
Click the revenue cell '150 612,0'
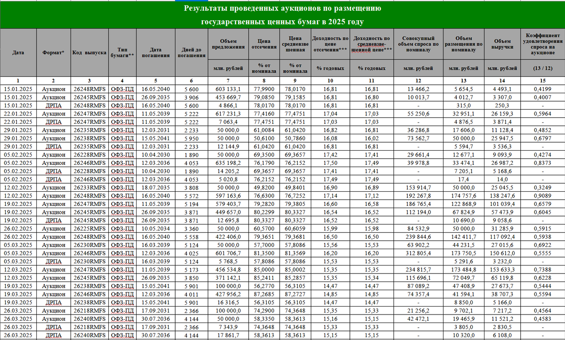click(502, 252)
